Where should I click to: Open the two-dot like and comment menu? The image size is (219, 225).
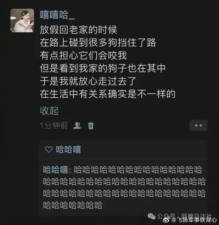point(199,125)
